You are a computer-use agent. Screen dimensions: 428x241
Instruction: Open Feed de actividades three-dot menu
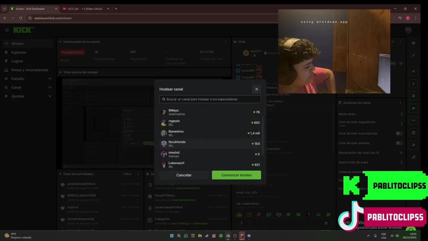[138, 174]
